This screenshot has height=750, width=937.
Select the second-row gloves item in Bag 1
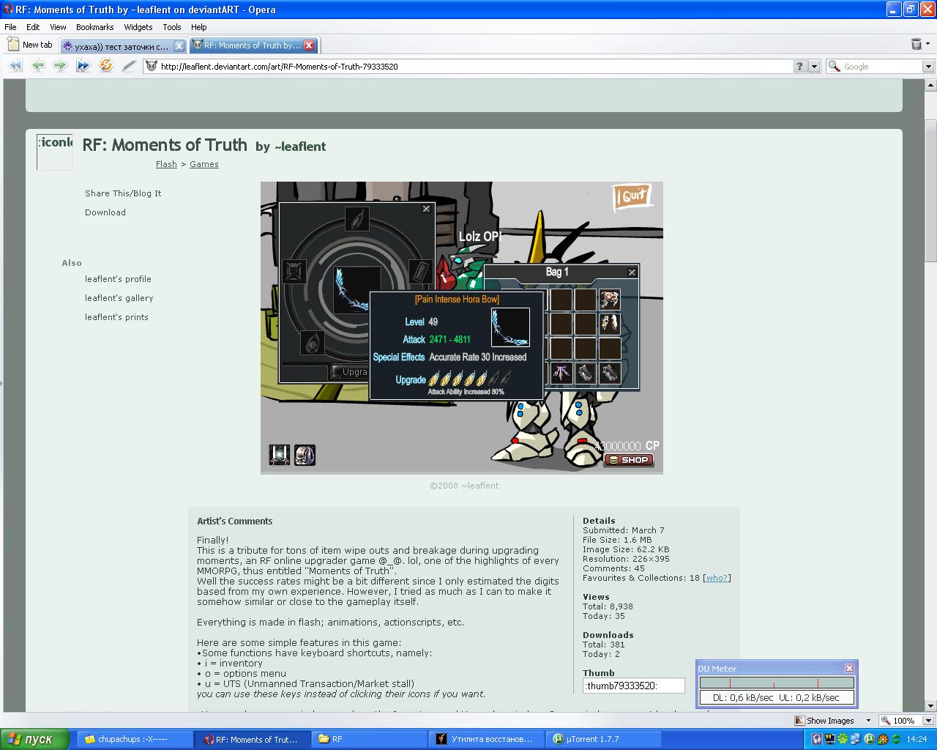click(609, 324)
